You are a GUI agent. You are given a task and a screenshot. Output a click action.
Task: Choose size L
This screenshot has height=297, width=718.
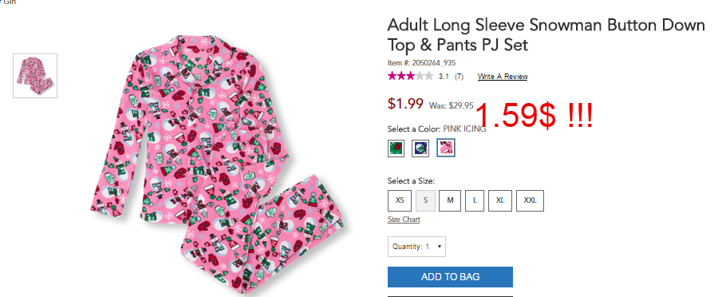[475, 200]
